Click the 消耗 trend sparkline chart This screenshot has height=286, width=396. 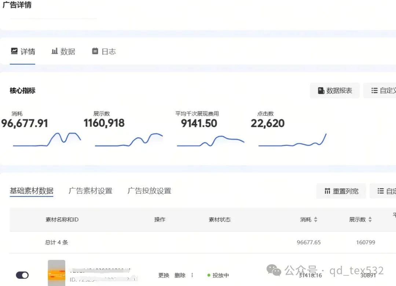point(47,140)
